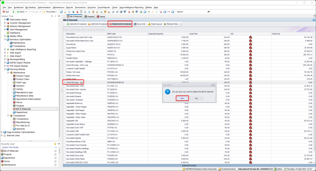This screenshot has width=316, height=171.
Task: Click the WH icon for Groundnuts row
Action: click(x=251, y=45)
